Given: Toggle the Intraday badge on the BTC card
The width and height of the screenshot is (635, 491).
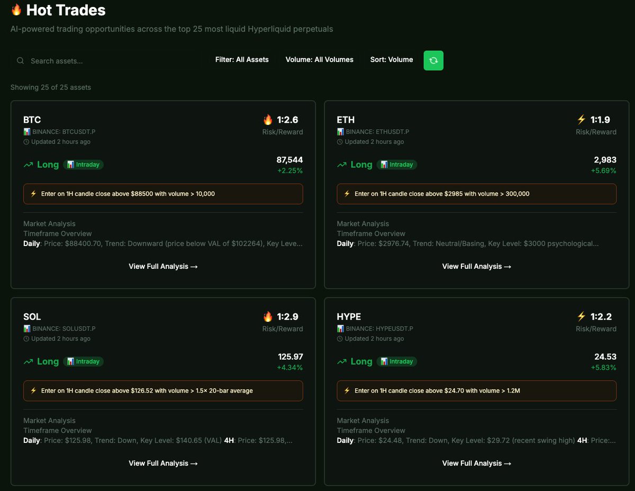Looking at the screenshot, I should [x=83, y=165].
